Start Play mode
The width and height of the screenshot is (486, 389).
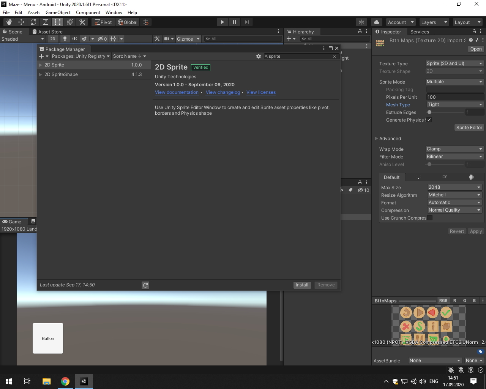222,22
